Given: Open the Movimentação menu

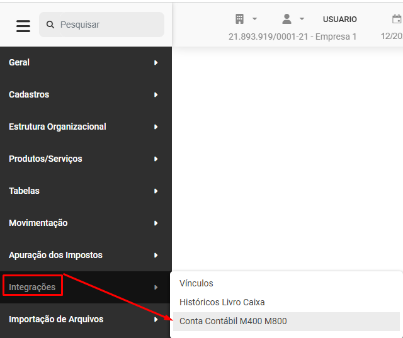Looking at the screenshot, I should click(x=38, y=223).
